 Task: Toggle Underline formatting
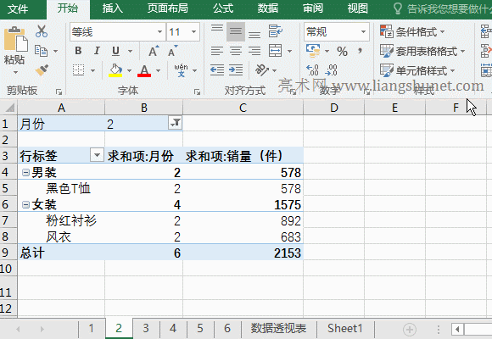[115, 51]
